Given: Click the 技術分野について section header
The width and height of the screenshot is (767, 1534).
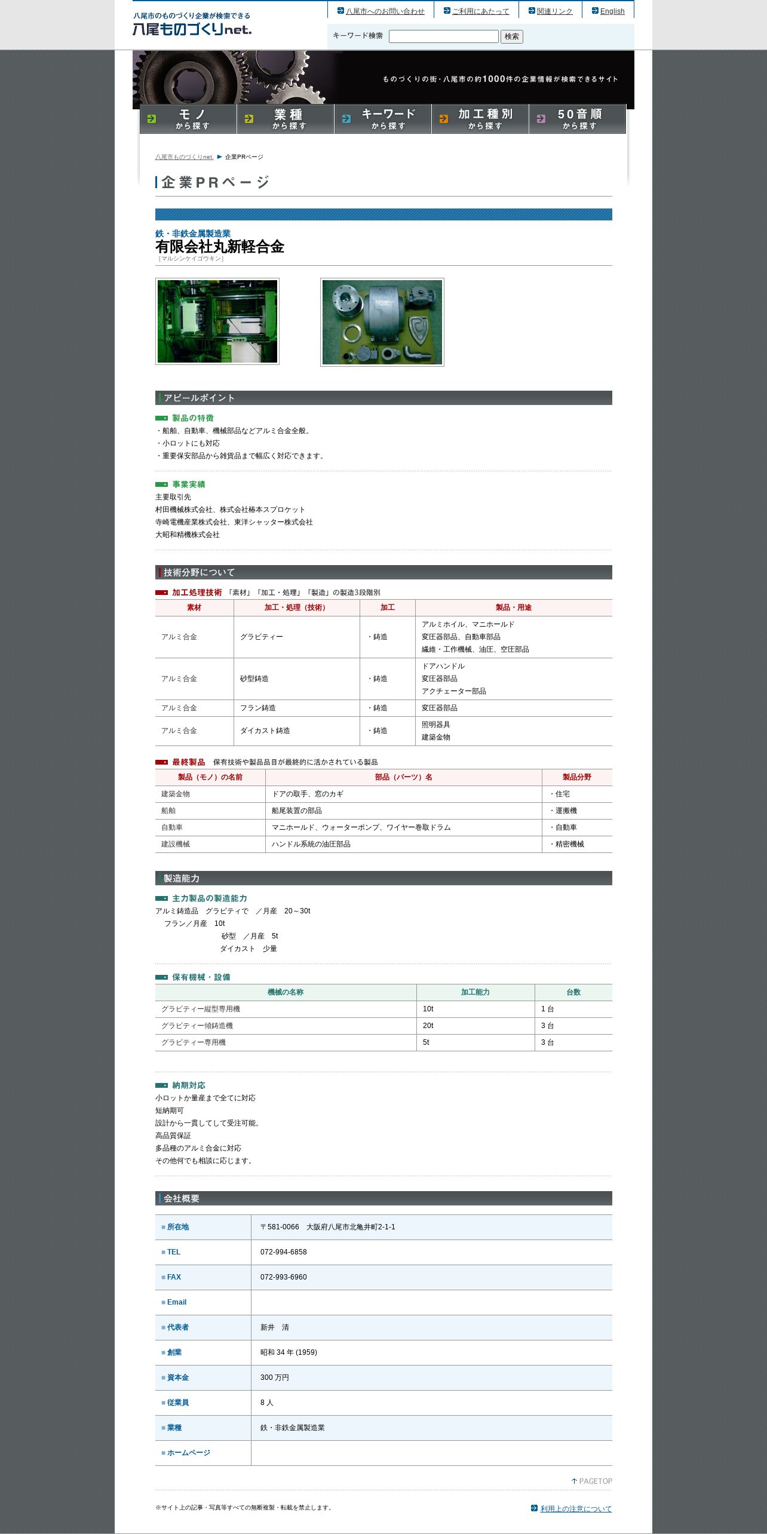Looking at the screenshot, I should pos(383,572).
